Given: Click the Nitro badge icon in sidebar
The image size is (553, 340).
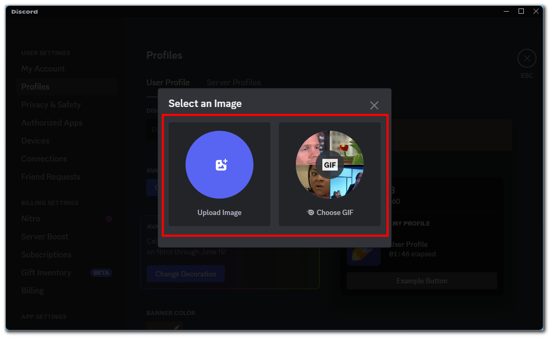Looking at the screenshot, I should (109, 219).
